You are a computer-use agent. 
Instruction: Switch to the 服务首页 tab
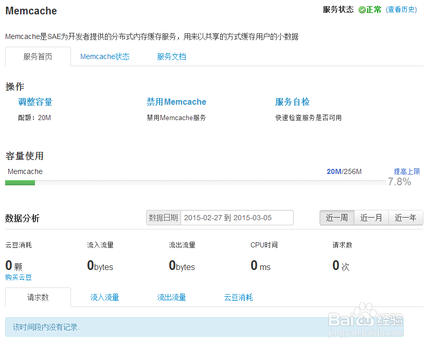38,56
